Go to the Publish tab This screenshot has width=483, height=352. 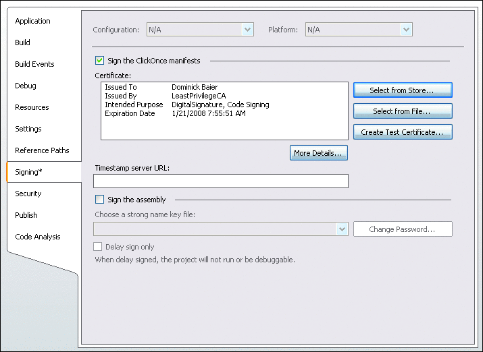(26, 215)
